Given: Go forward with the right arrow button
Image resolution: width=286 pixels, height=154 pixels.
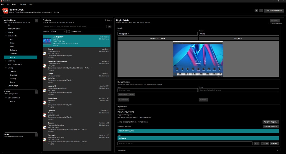Looking at the screenshot, I should (261, 11).
